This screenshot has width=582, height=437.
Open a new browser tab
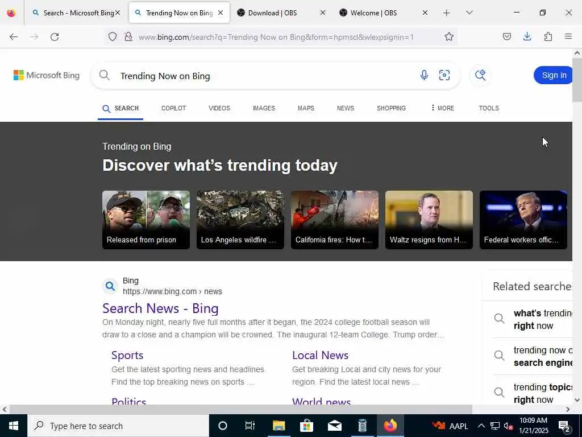(x=447, y=13)
